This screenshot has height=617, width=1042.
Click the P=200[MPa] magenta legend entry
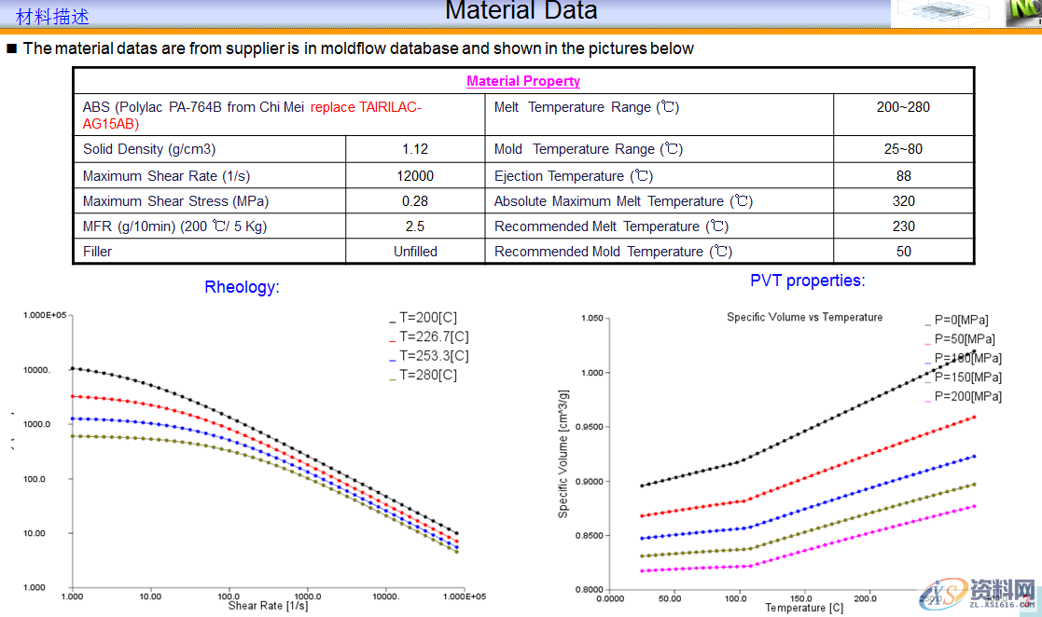pos(966,397)
